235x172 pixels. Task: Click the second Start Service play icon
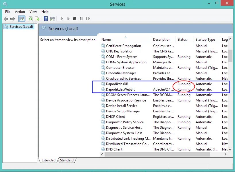pos(68,19)
